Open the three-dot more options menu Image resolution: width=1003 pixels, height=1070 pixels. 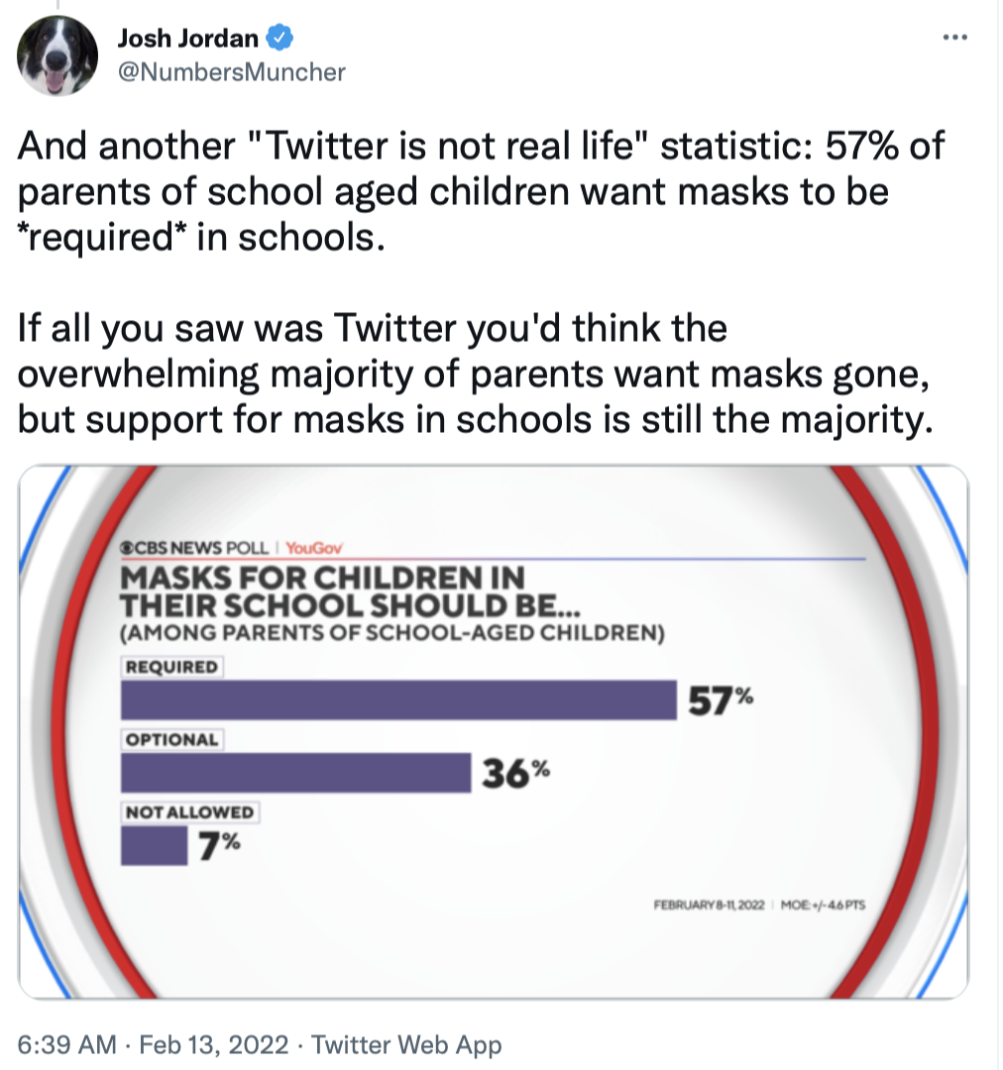[x=954, y=38]
